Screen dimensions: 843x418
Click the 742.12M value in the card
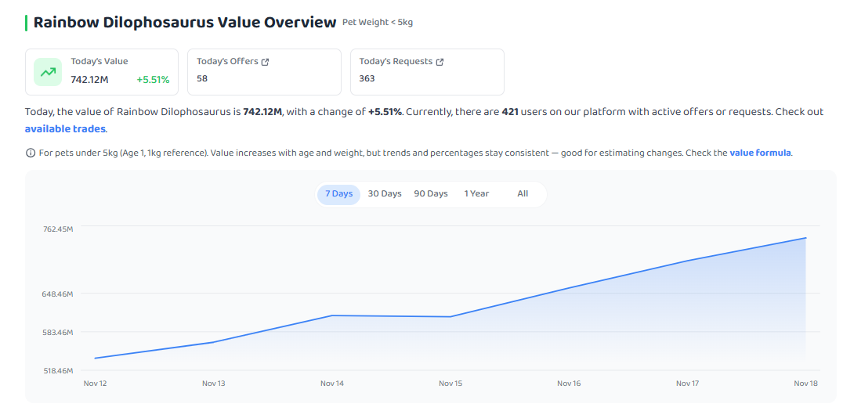coord(89,80)
